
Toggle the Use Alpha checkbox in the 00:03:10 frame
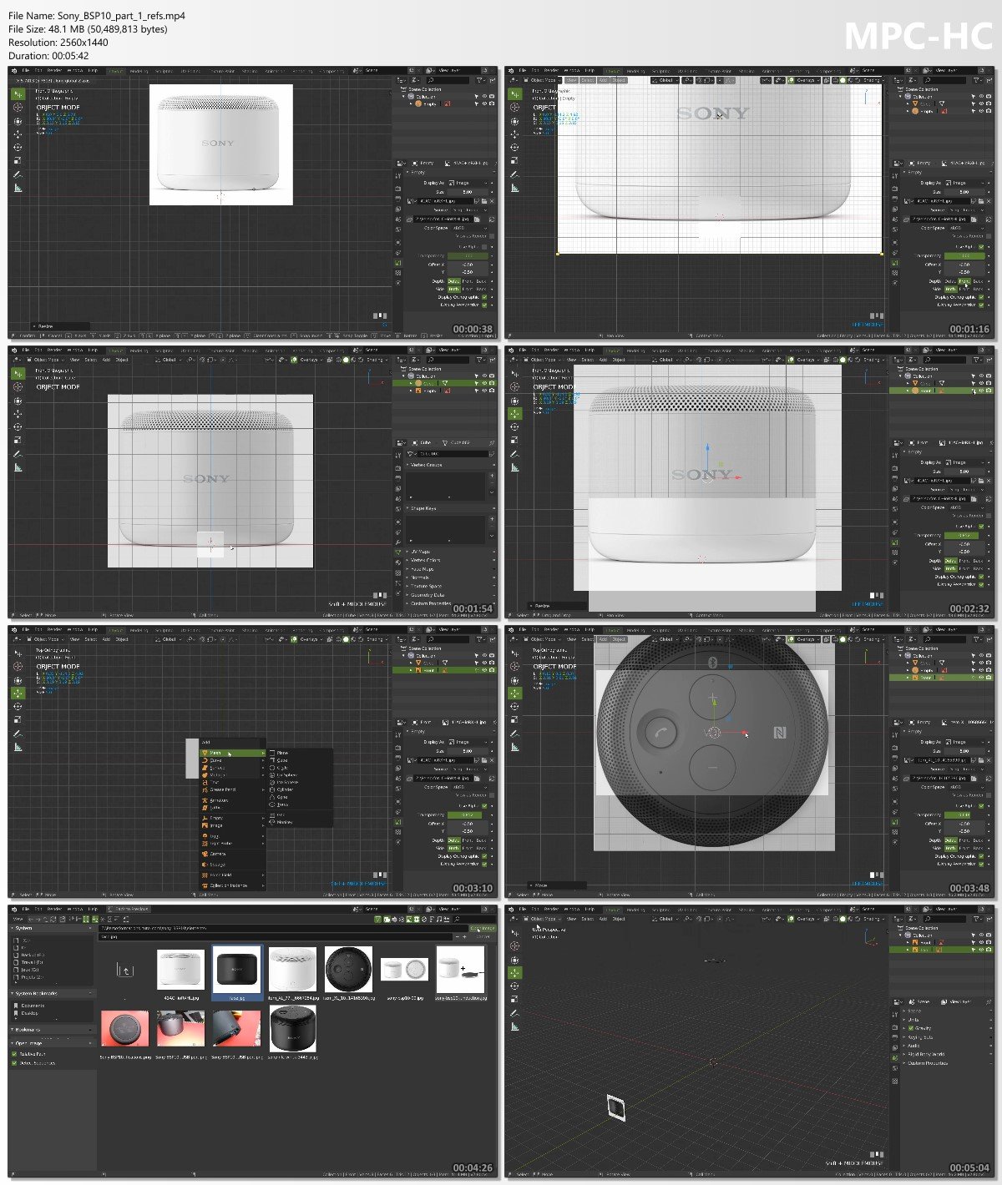(484, 806)
